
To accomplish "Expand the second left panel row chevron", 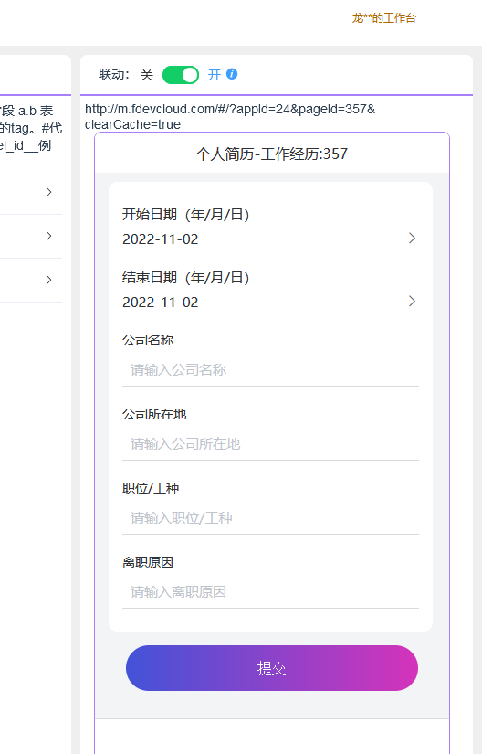I will (x=48, y=236).
